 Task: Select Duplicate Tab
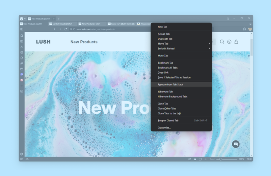click(x=181, y=39)
